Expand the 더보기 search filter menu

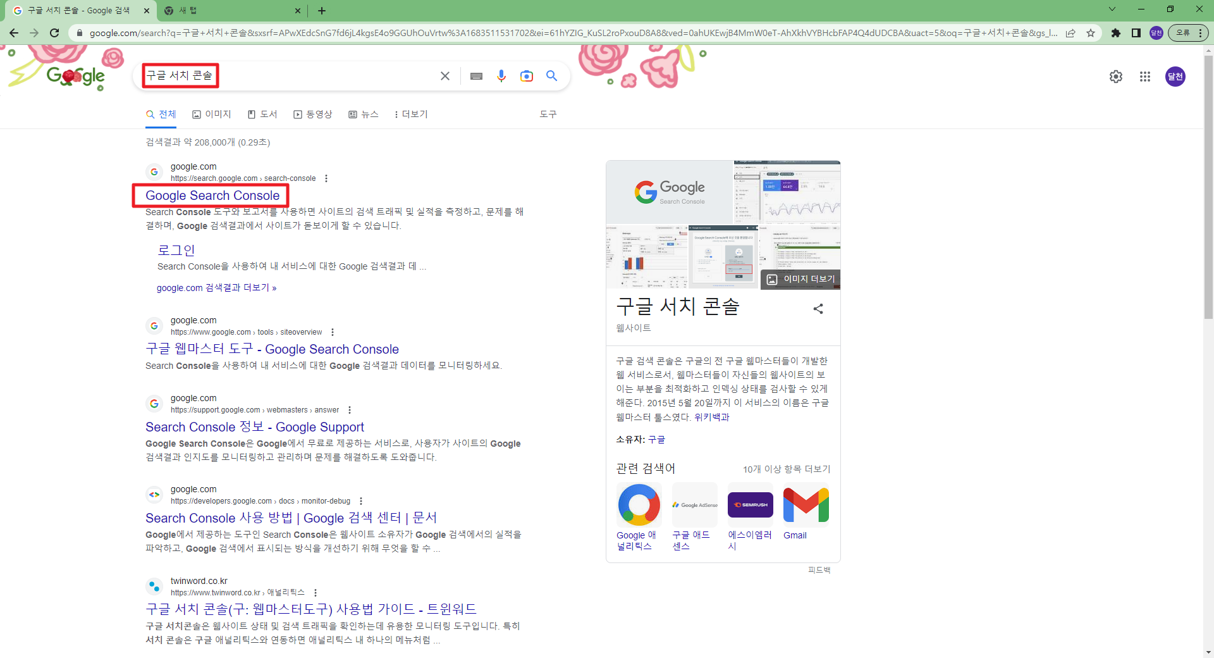coord(411,115)
